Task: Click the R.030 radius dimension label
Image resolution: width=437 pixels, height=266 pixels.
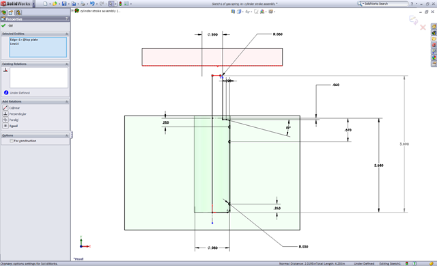Action: [303, 247]
